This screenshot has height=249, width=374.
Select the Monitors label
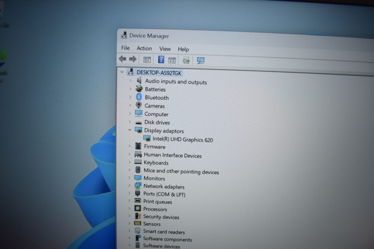pos(154,178)
